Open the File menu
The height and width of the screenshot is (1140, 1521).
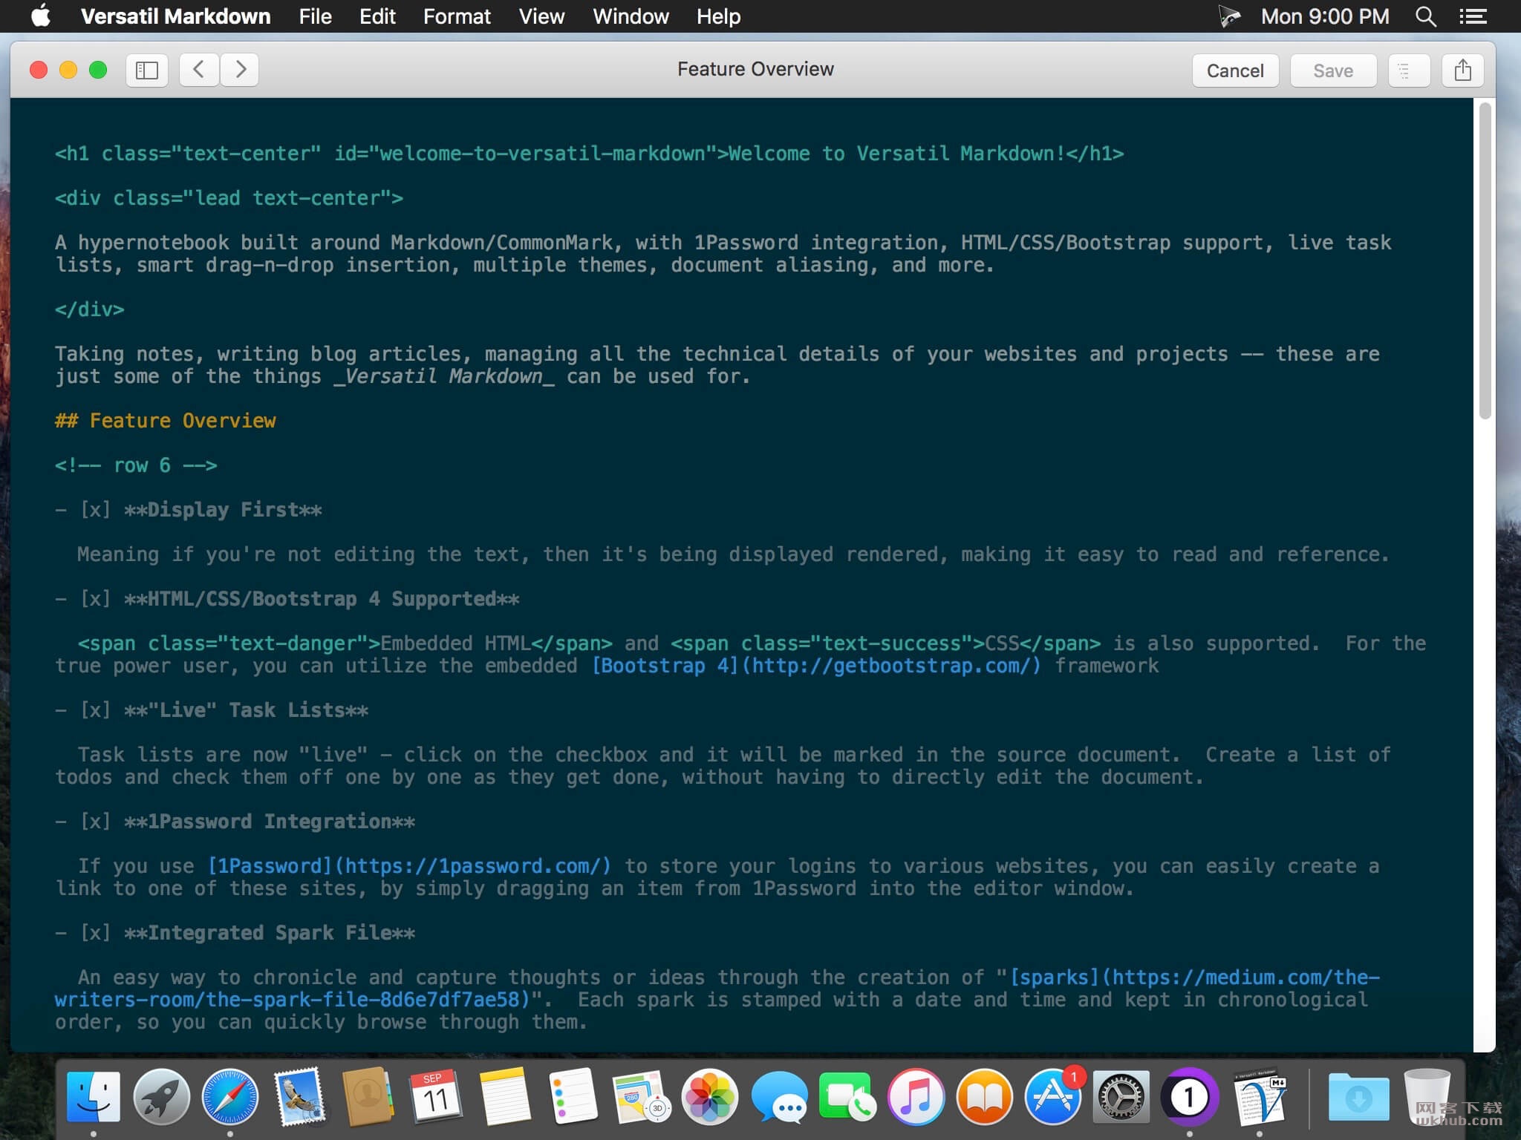pos(315,16)
